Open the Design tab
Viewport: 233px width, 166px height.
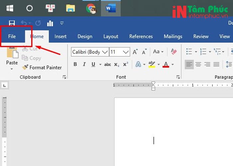pos(85,37)
